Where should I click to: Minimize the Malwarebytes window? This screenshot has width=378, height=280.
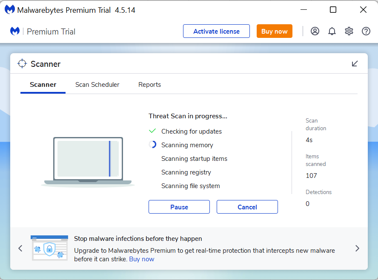(304, 10)
